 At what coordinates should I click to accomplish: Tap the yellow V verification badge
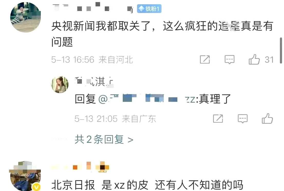pyautogui.click(x=36, y=187)
